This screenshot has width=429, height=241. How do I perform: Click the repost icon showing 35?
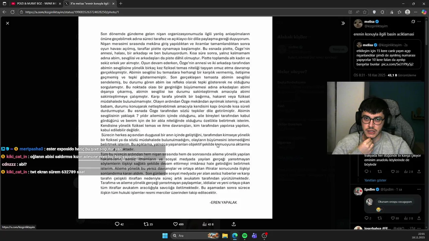148,224
